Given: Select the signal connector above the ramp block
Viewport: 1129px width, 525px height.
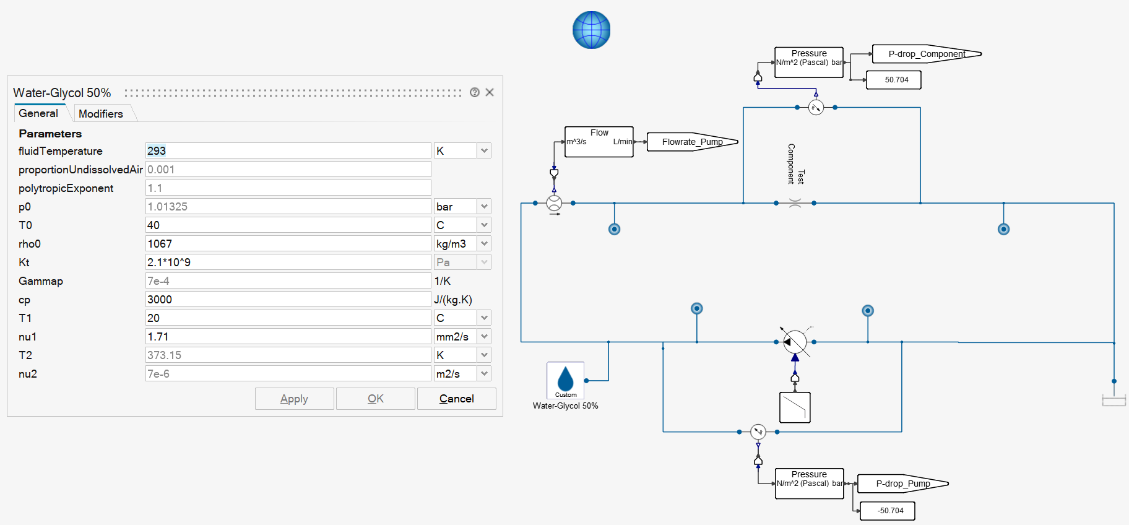Looking at the screenshot, I should point(795,377).
